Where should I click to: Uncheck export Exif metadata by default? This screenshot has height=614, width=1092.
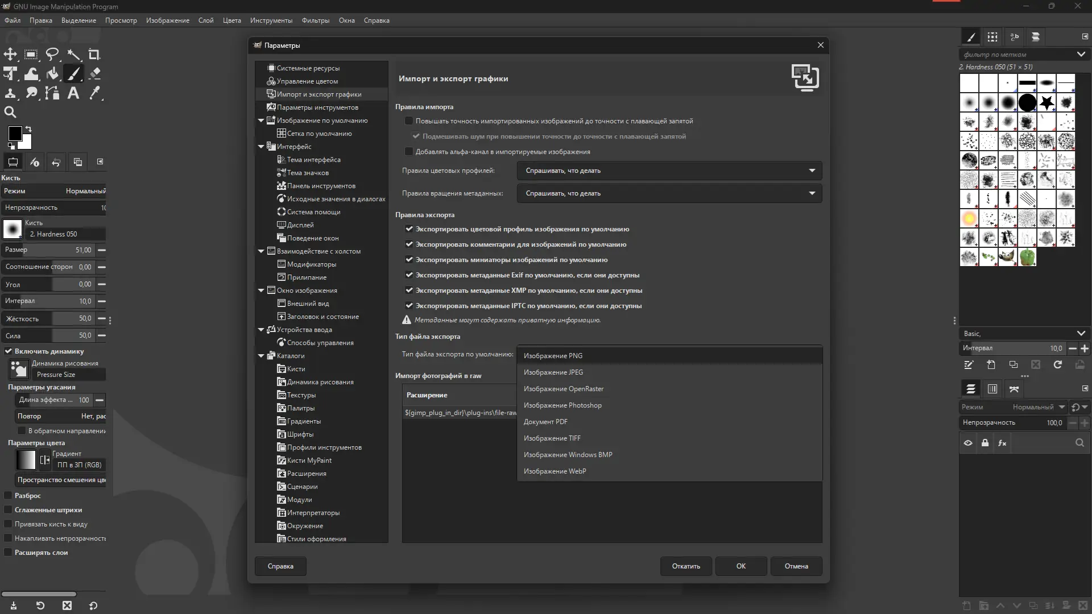[x=409, y=275]
